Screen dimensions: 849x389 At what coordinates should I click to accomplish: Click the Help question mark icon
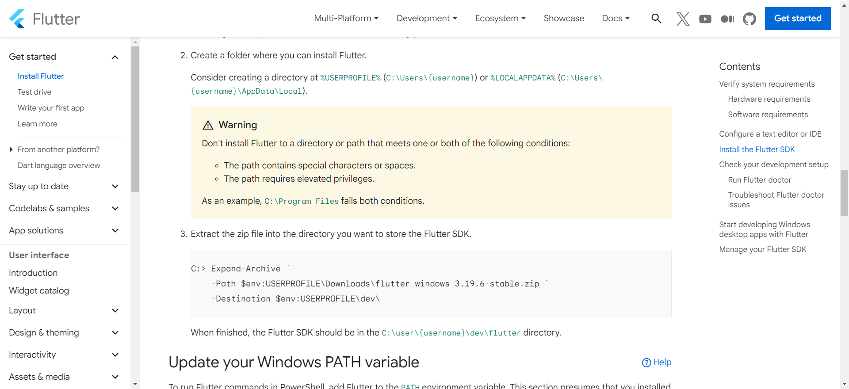click(646, 362)
